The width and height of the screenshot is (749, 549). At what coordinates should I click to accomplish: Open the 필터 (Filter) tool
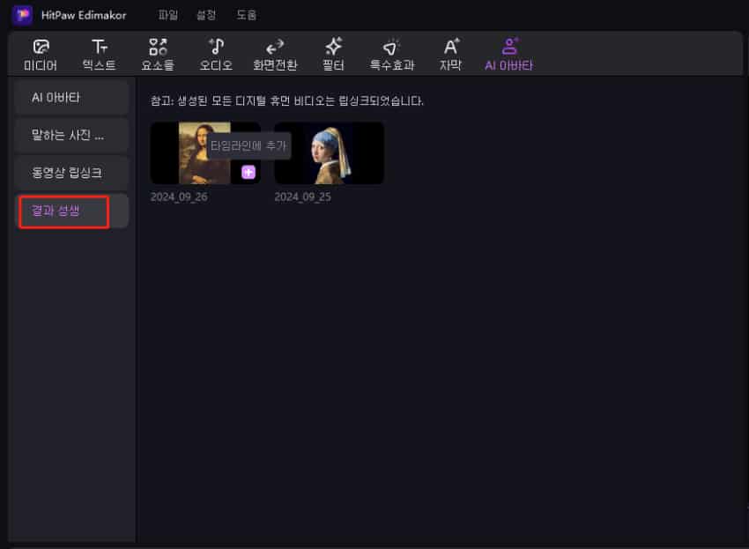pos(333,56)
